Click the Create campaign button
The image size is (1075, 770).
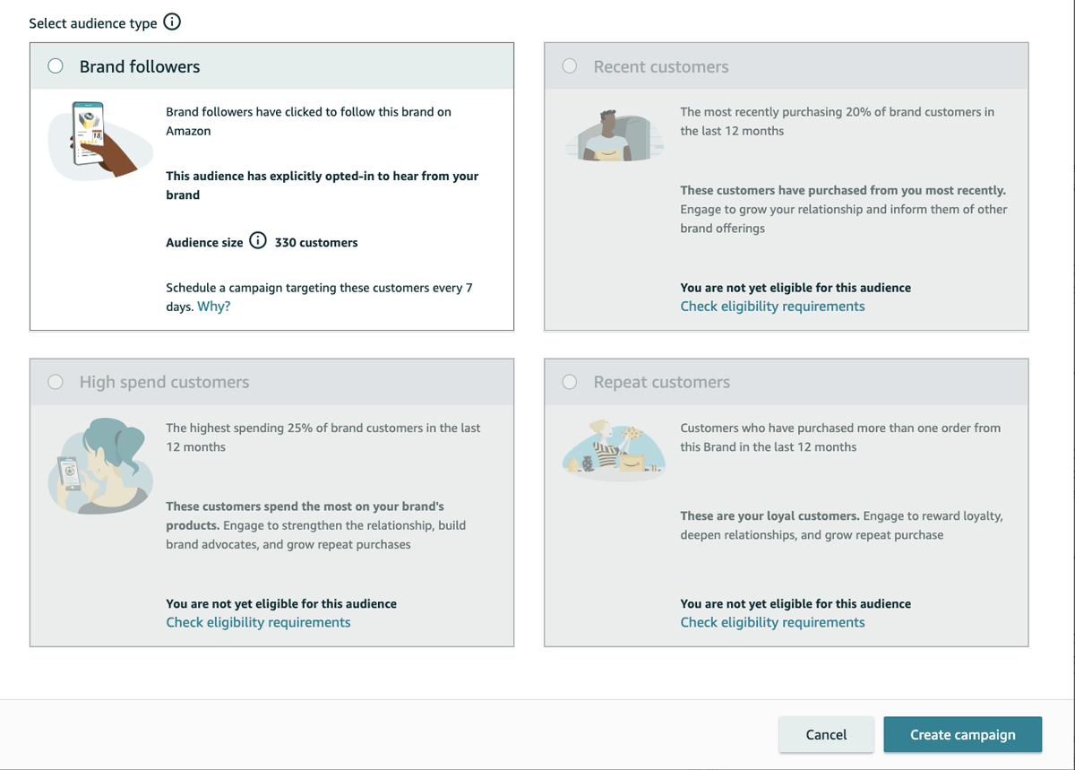[x=963, y=734]
